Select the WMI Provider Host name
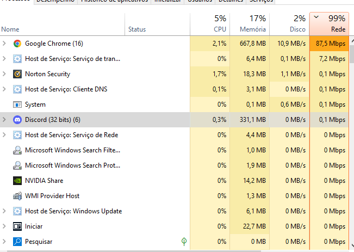This screenshot has width=354, height=252. click(52, 196)
